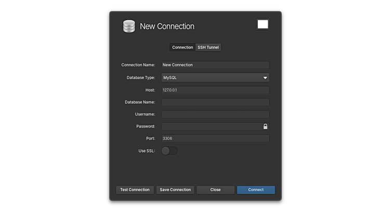Screen dimensions: 391x220
Task: Switch to the SSH Tunnel tab
Action: click(208, 47)
